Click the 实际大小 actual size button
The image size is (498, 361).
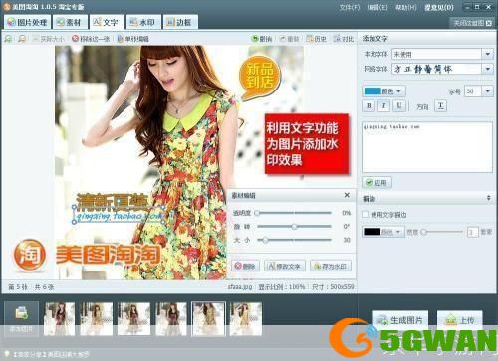click(x=48, y=39)
